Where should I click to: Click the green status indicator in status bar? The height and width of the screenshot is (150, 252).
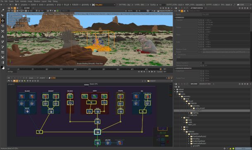233,148
